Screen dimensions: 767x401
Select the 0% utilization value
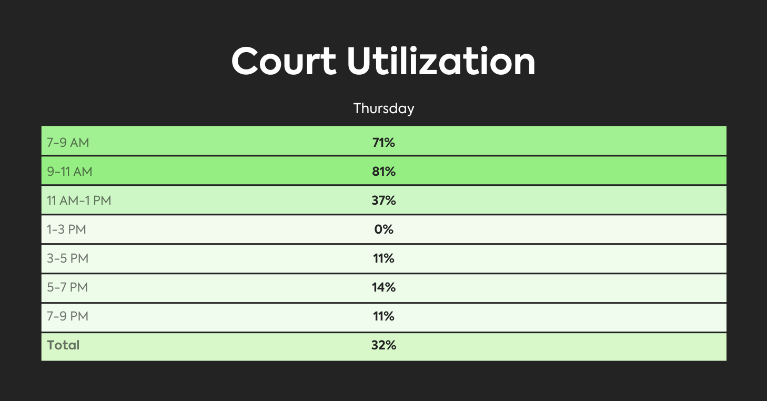[383, 229]
